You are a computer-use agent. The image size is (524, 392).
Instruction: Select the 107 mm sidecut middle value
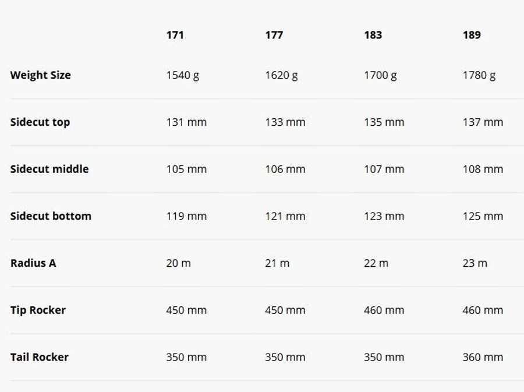tap(384, 169)
